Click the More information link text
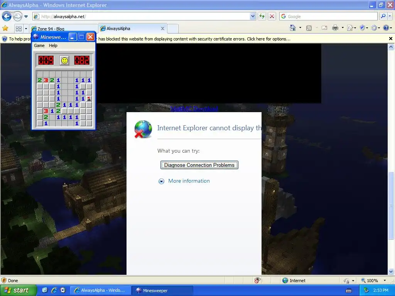The width and height of the screenshot is (395, 296). pos(189,181)
